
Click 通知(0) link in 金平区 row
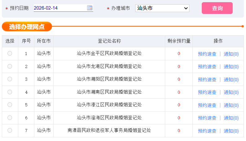pos(231,54)
